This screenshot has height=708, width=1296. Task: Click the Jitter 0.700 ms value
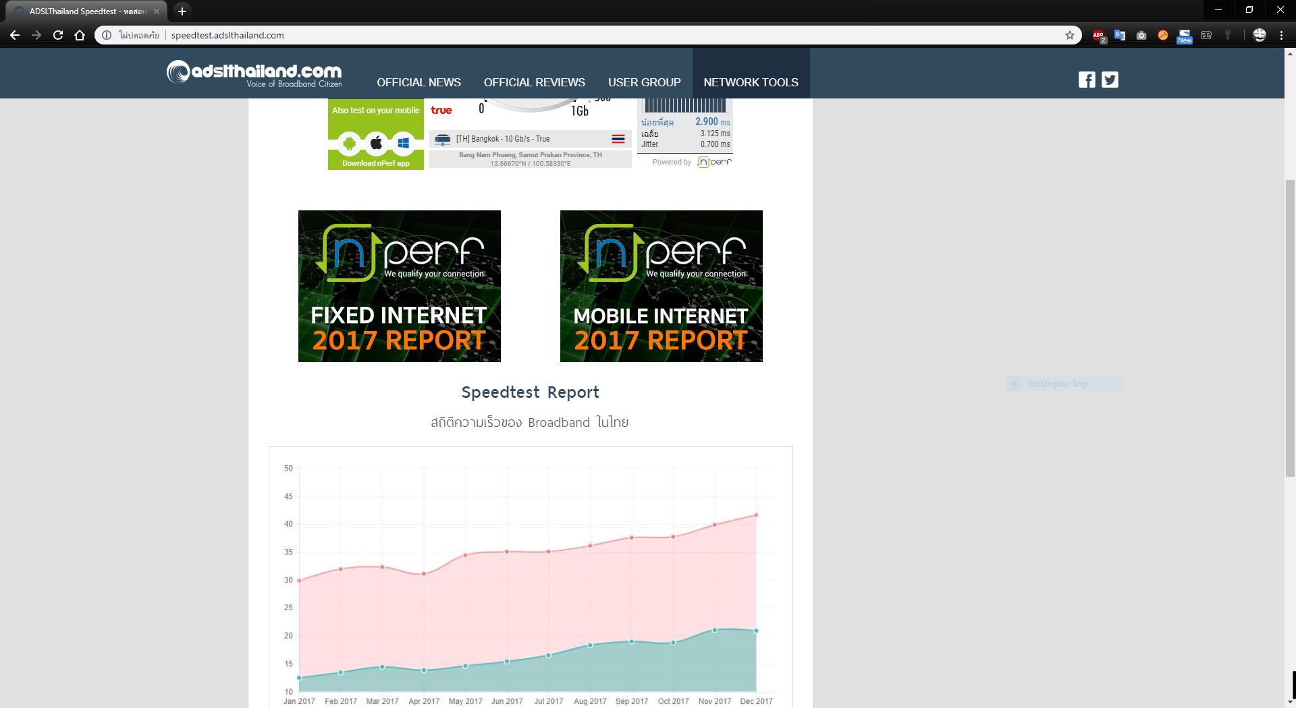click(715, 144)
